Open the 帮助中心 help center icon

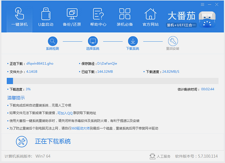pos(98,17)
